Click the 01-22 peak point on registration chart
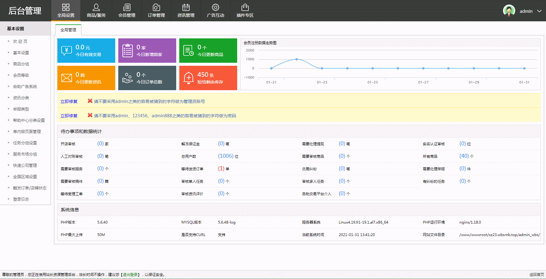The width and height of the screenshot is (546, 279). [x=297, y=59]
